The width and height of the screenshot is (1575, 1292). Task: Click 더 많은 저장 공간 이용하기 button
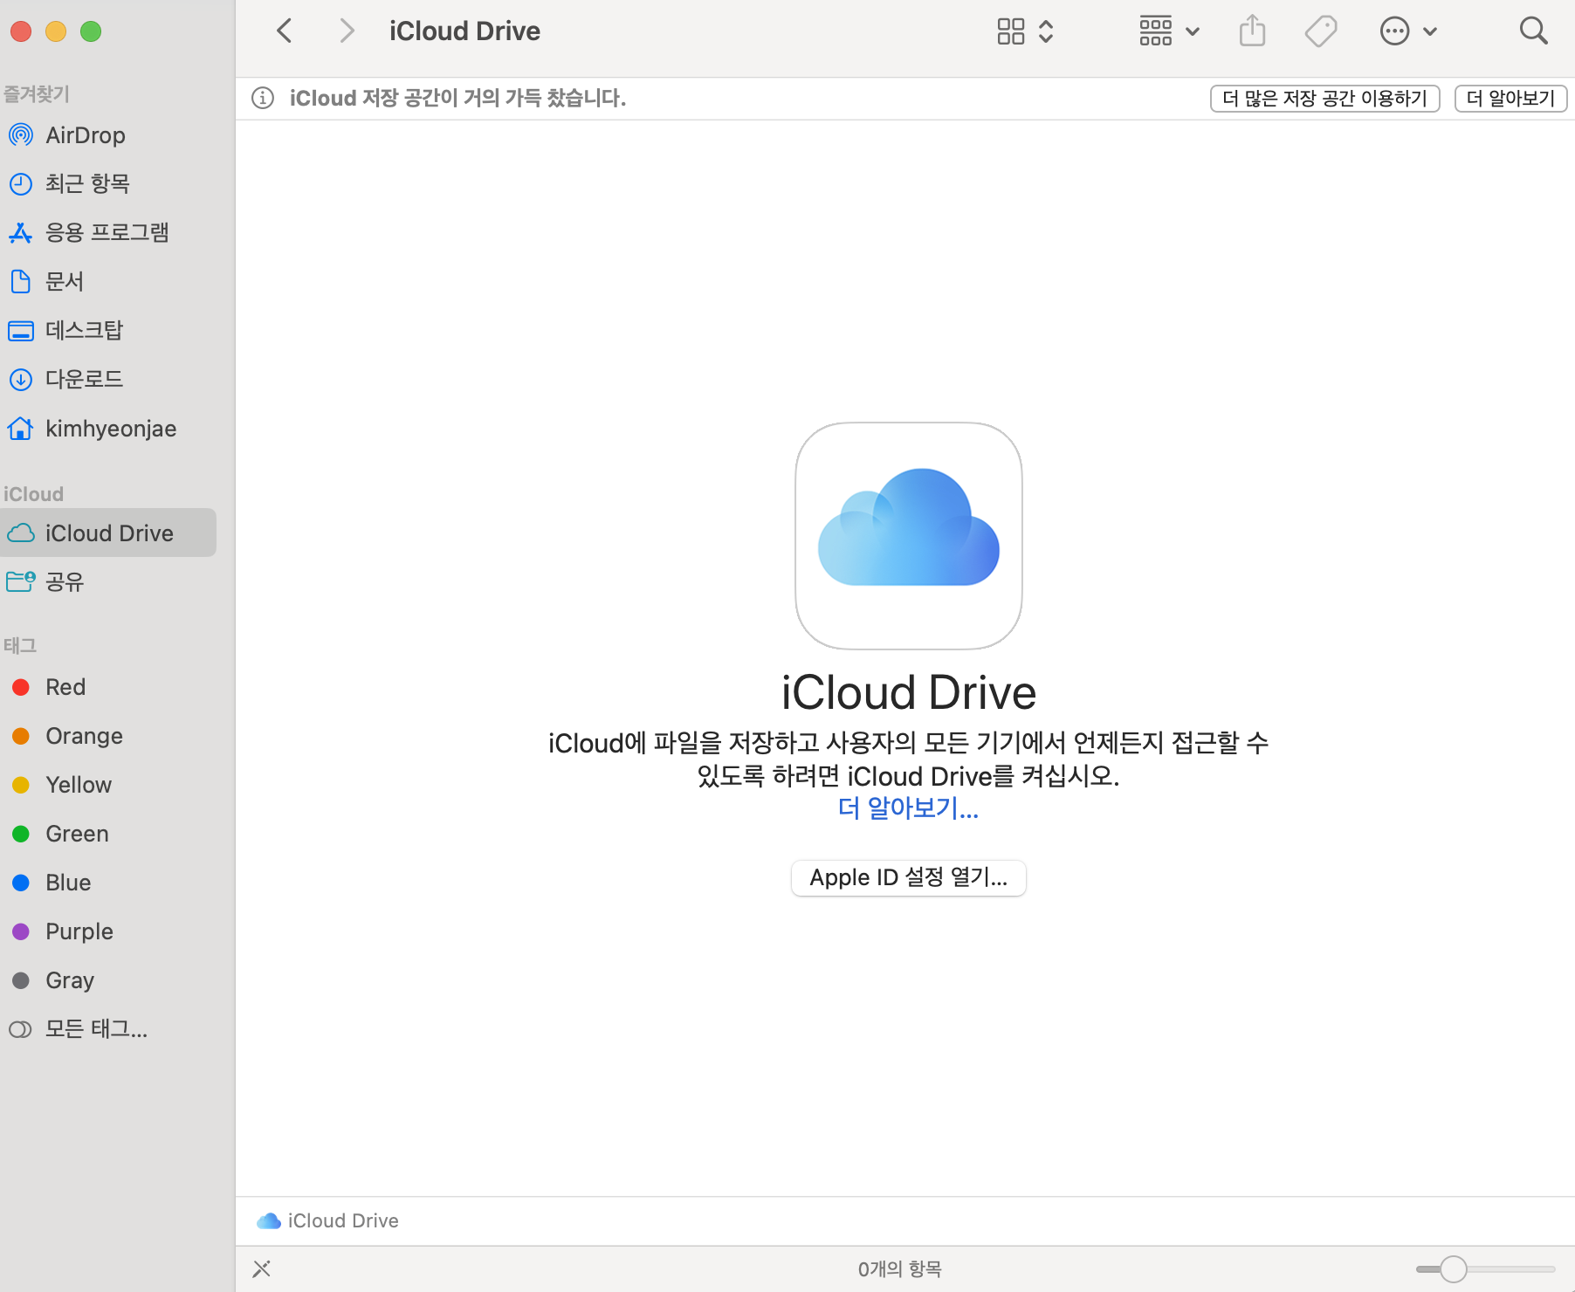click(1324, 98)
